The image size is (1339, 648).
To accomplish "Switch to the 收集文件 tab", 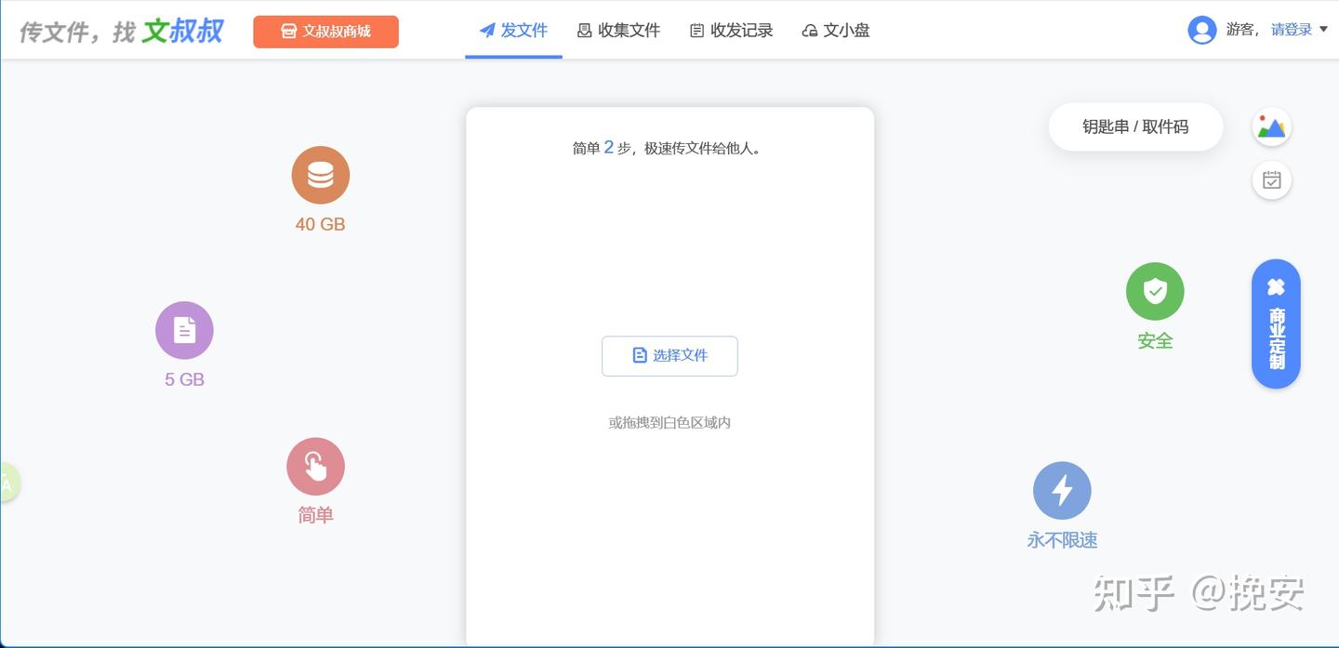I will click(x=618, y=31).
